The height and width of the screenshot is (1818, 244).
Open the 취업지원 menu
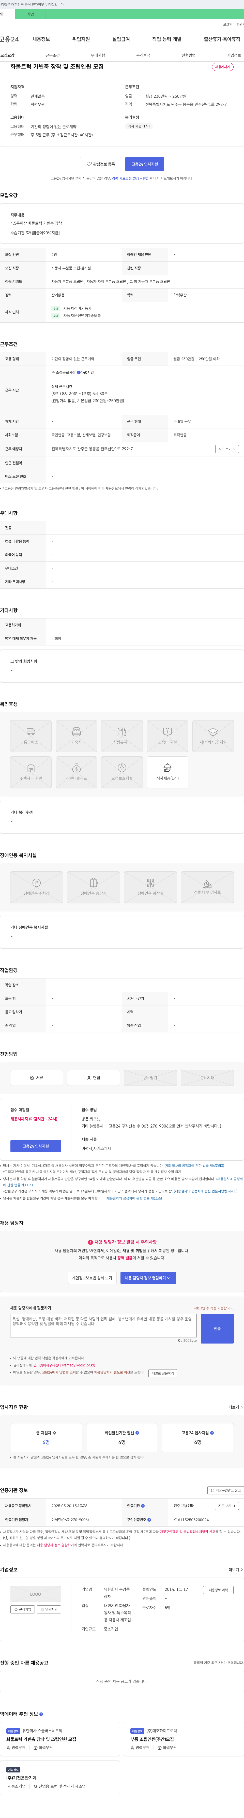[81, 39]
